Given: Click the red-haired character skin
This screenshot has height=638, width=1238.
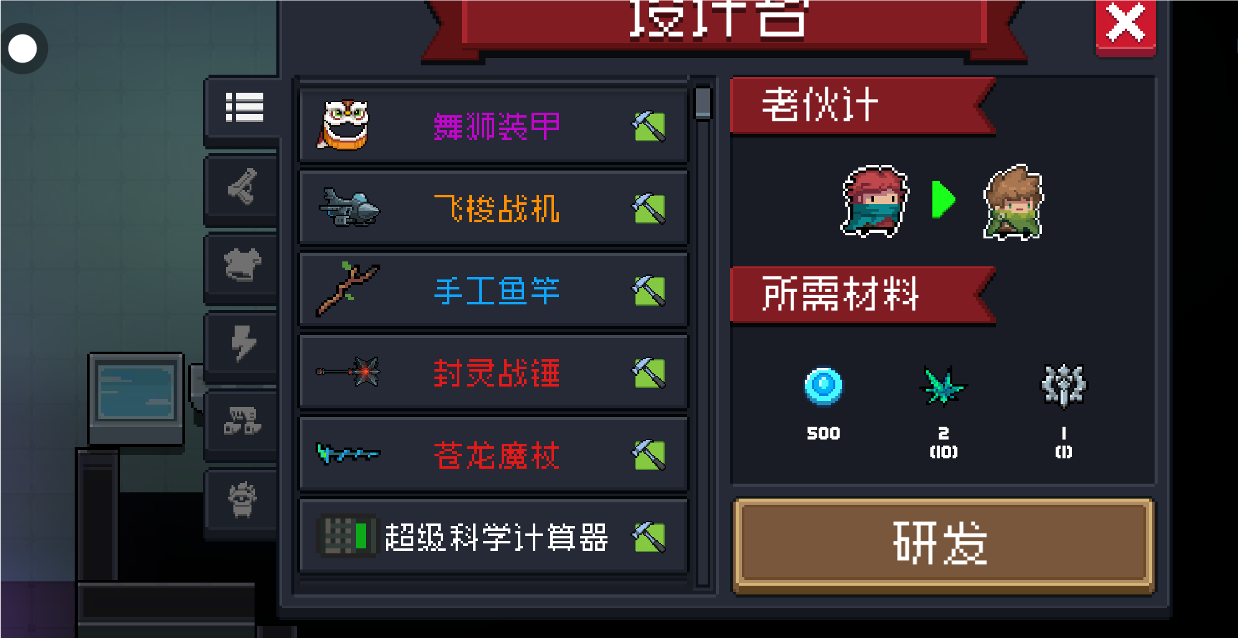Looking at the screenshot, I should pos(875,200).
